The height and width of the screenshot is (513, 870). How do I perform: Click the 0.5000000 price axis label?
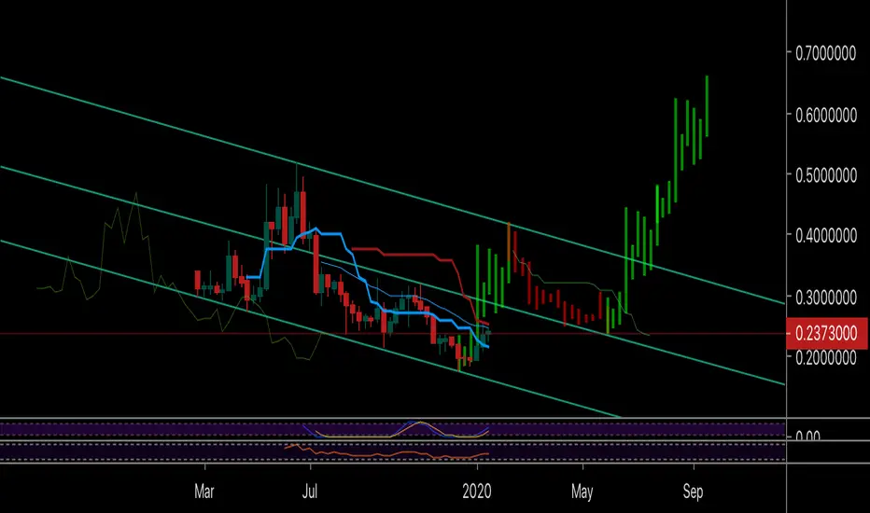(825, 175)
